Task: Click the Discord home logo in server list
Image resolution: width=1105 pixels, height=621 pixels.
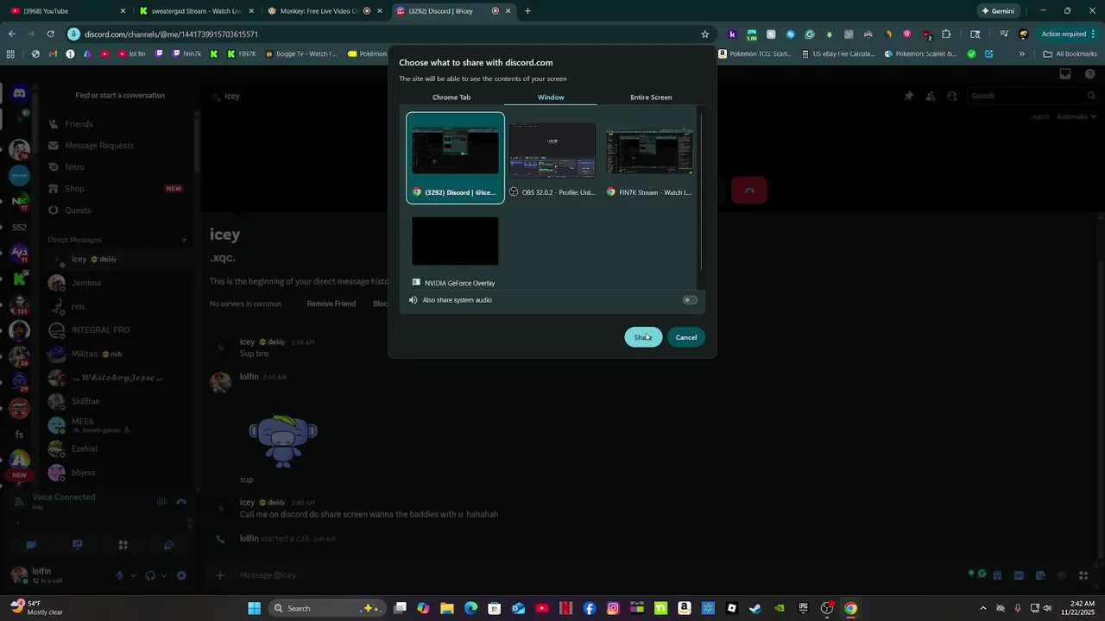Action: [19, 93]
